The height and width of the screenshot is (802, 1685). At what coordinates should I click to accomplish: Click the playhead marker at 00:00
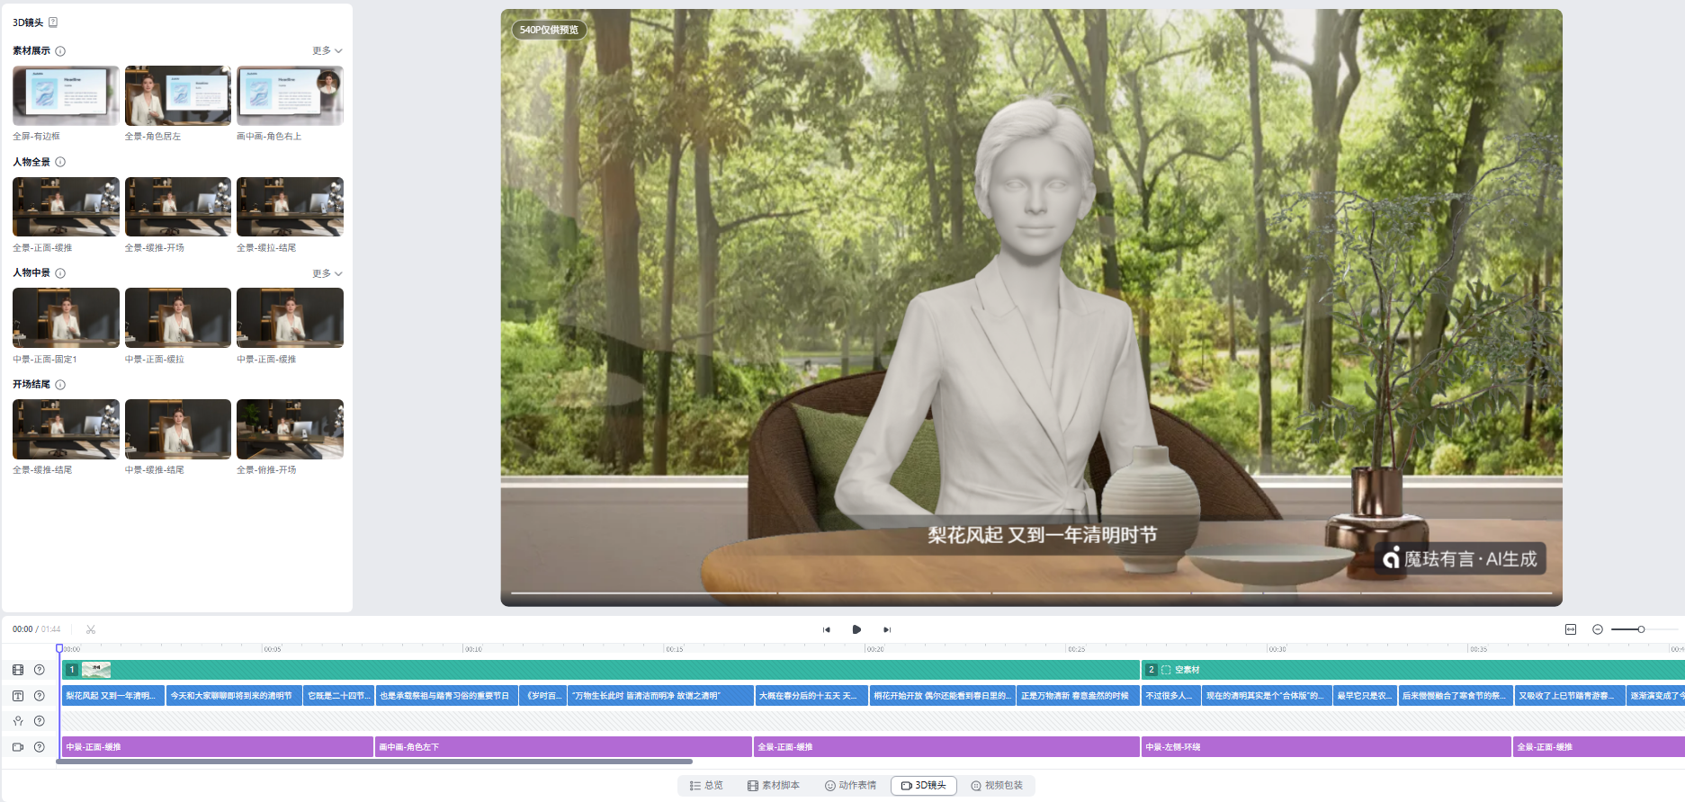(59, 648)
